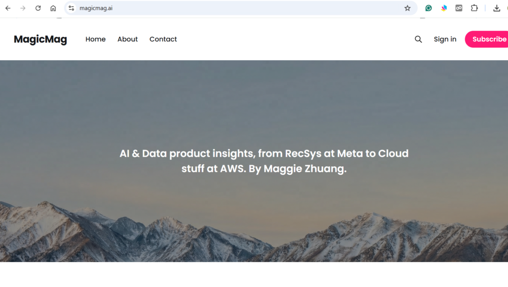Open the Extensions puzzle menu
Screen dimensions: 508x287
(474, 8)
